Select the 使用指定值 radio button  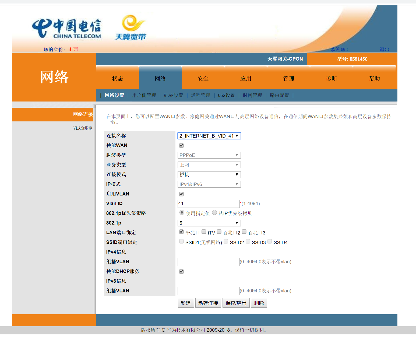[x=182, y=213]
